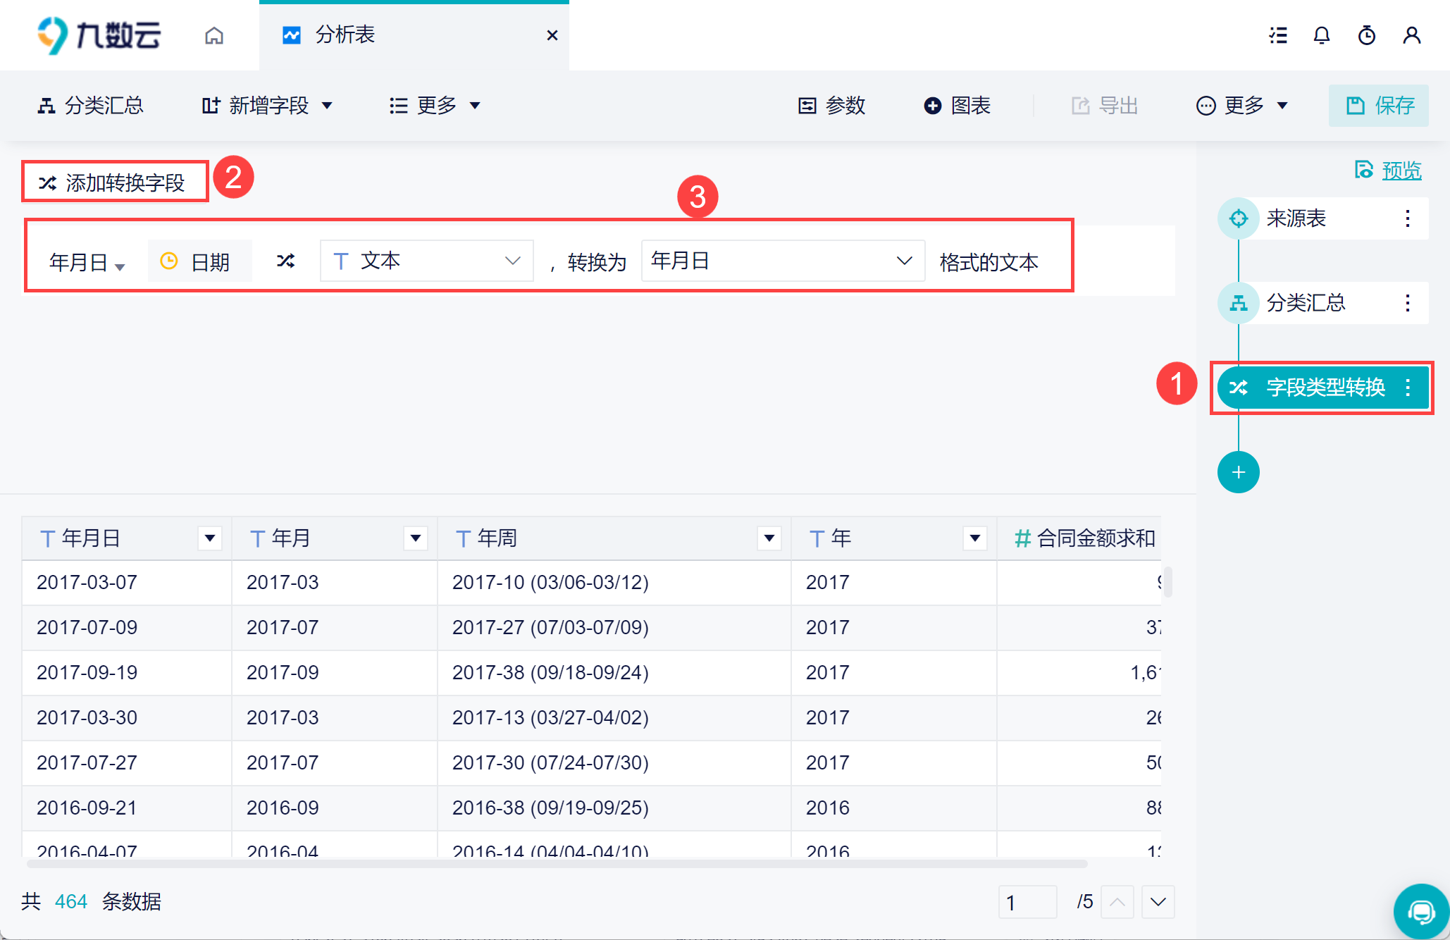Click the home icon
The height and width of the screenshot is (940, 1450).
[x=214, y=35]
